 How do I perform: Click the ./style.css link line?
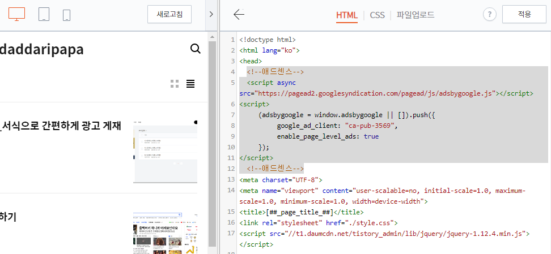(319, 223)
